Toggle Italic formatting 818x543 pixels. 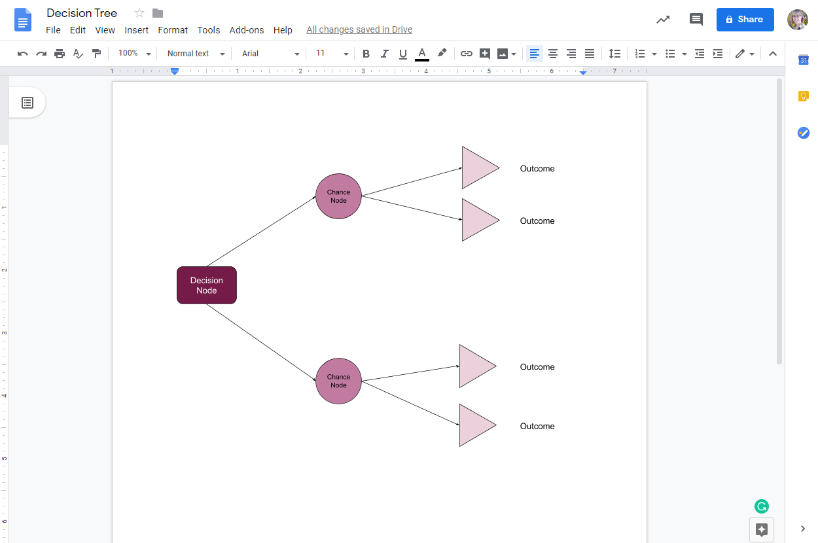pos(384,54)
